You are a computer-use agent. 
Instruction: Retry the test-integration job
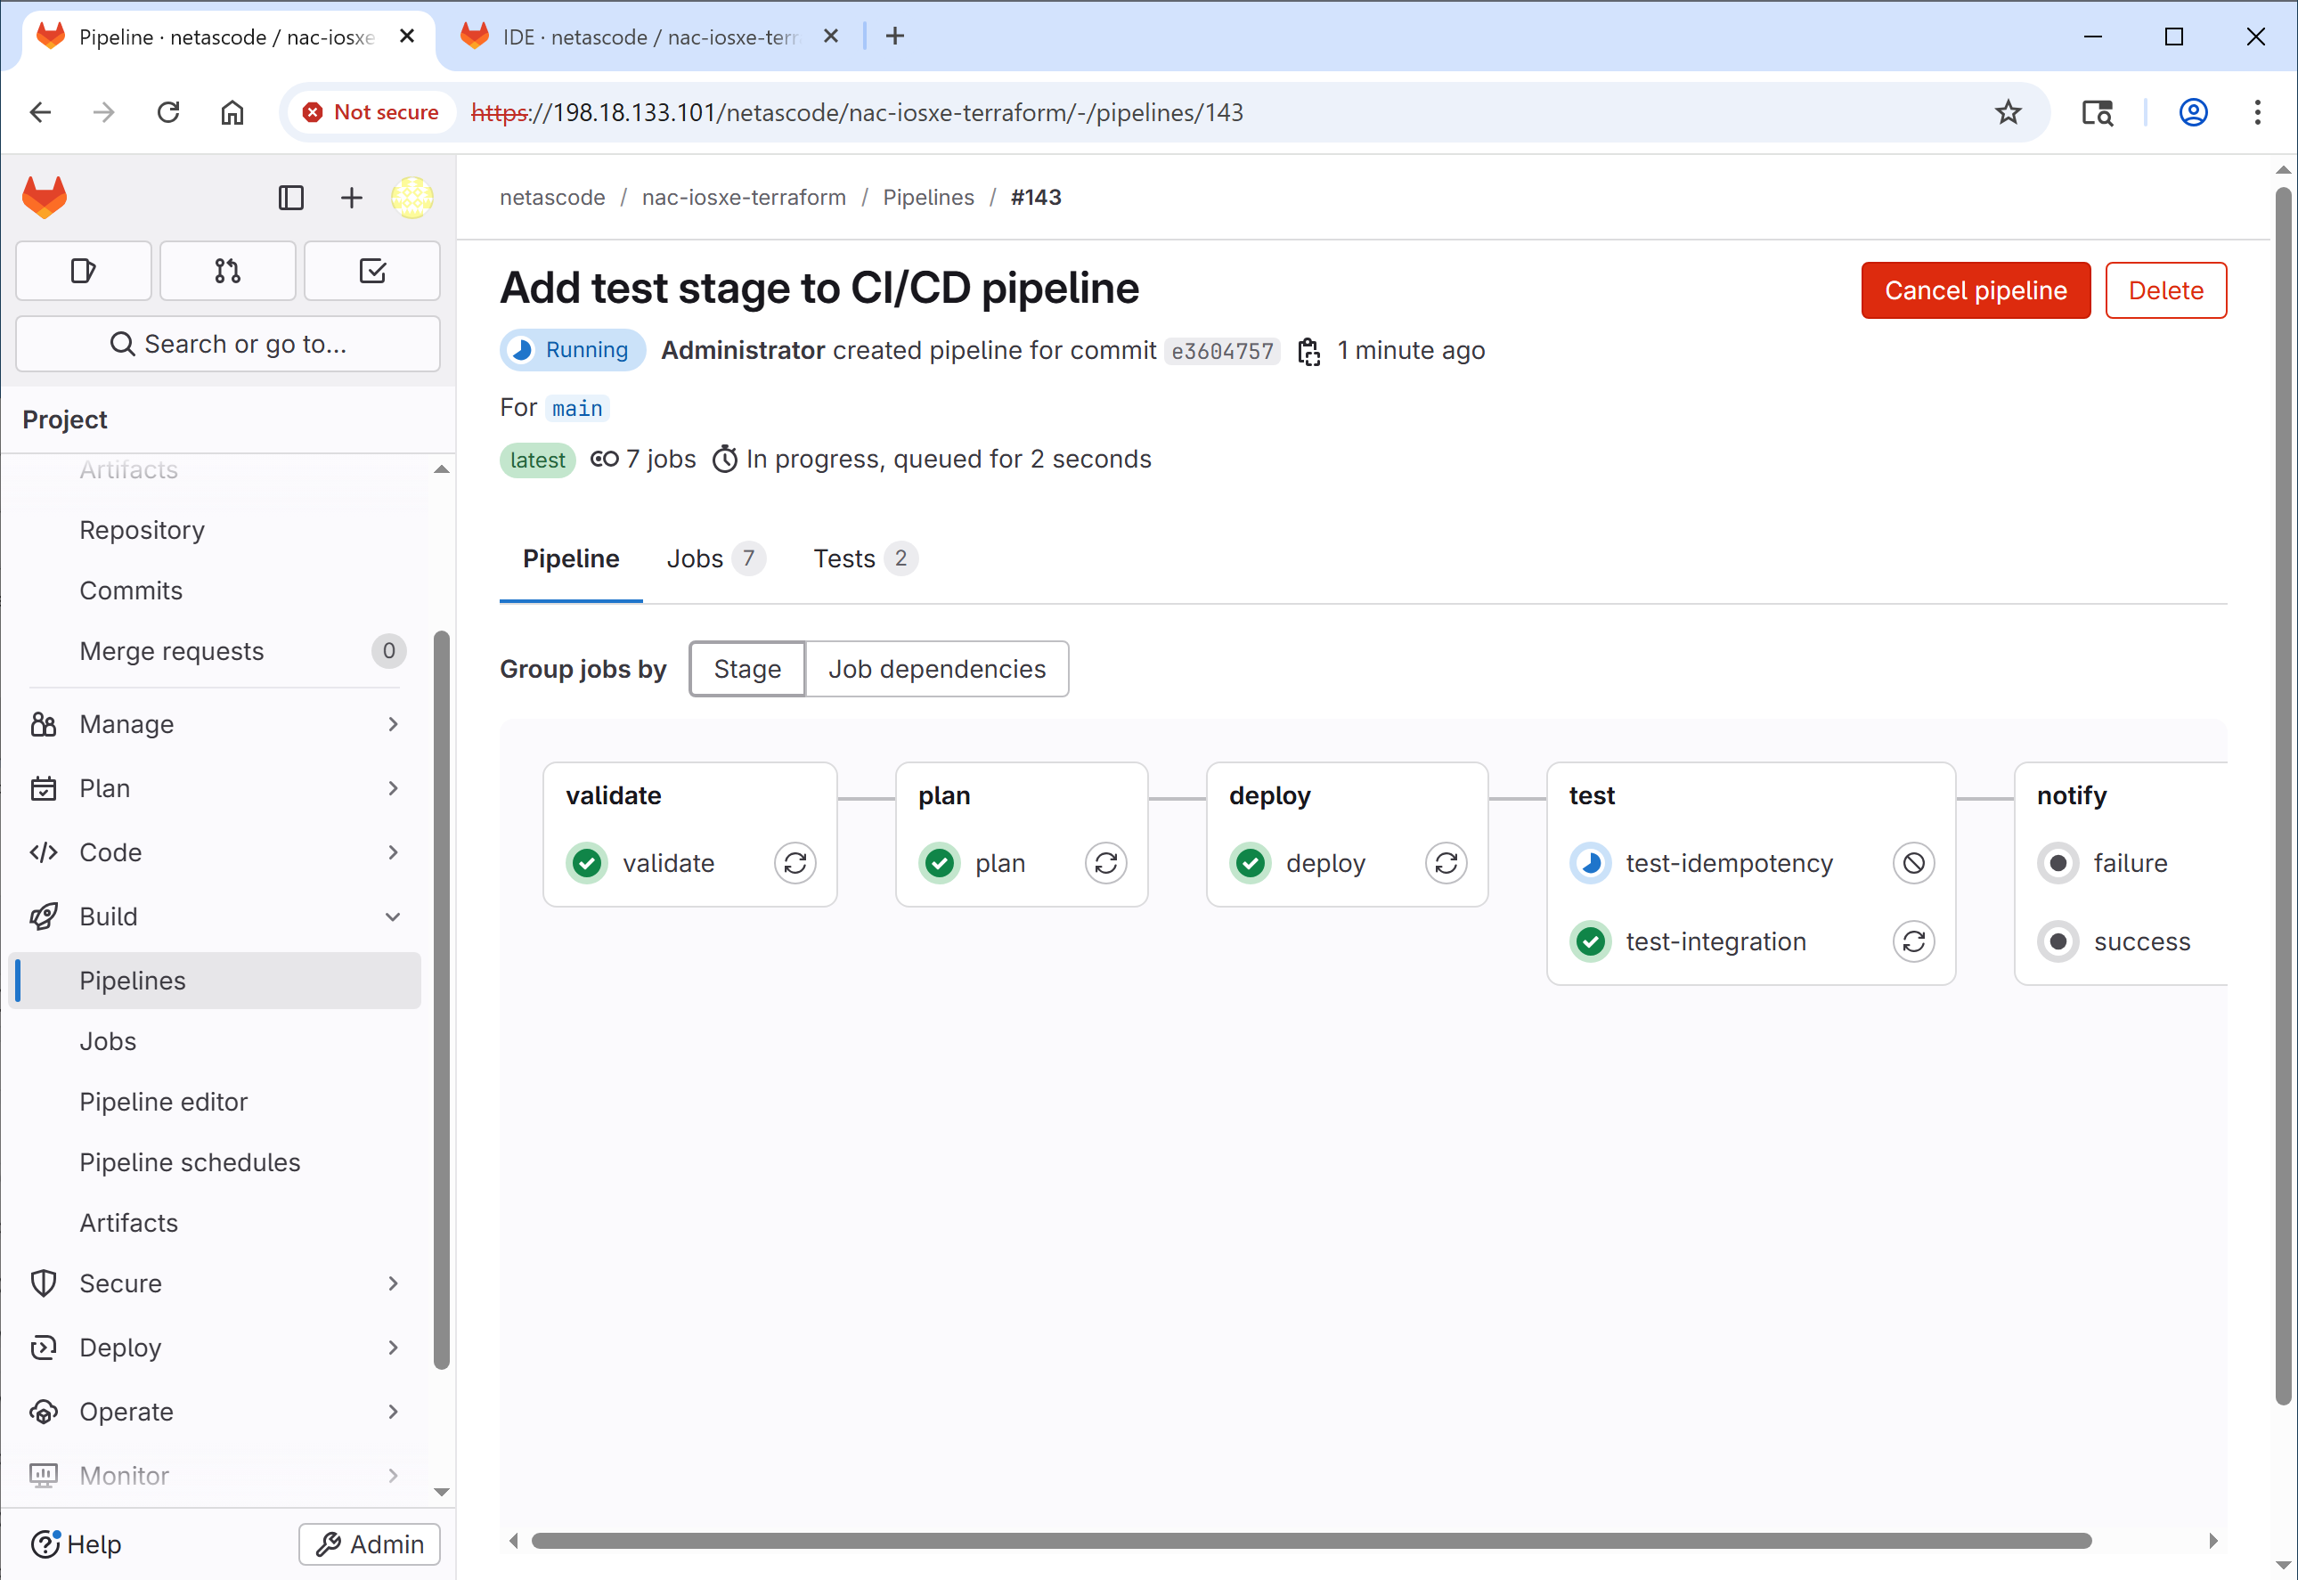point(1913,941)
